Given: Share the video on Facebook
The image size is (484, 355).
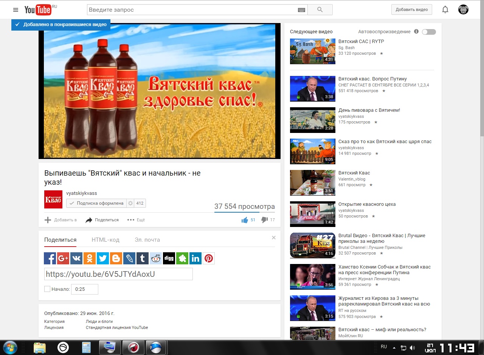Looking at the screenshot, I should (x=50, y=258).
